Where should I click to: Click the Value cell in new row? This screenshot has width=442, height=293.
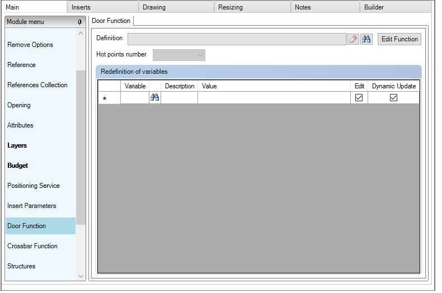tap(274, 98)
